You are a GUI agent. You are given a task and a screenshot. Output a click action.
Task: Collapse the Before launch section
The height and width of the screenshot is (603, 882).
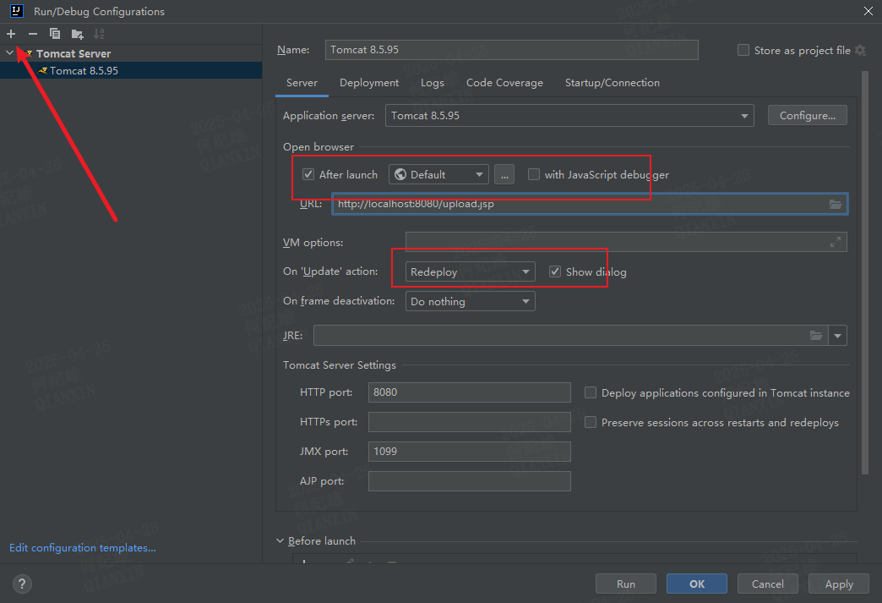[280, 540]
